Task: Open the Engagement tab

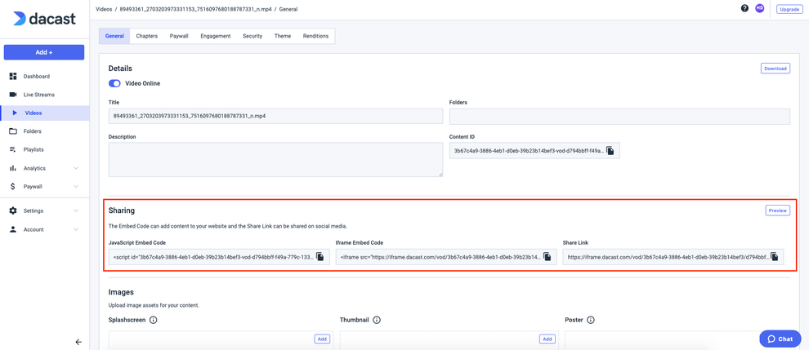Action: (216, 36)
